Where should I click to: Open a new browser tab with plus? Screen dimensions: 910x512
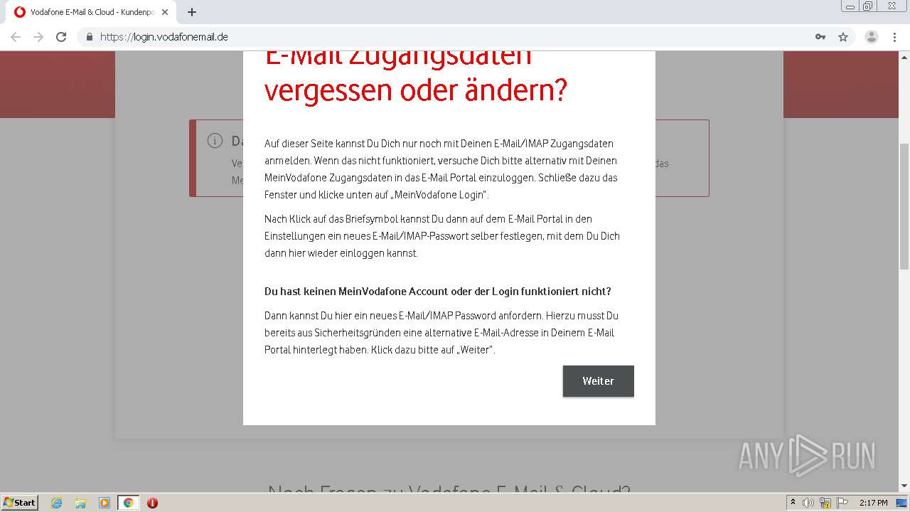point(192,12)
